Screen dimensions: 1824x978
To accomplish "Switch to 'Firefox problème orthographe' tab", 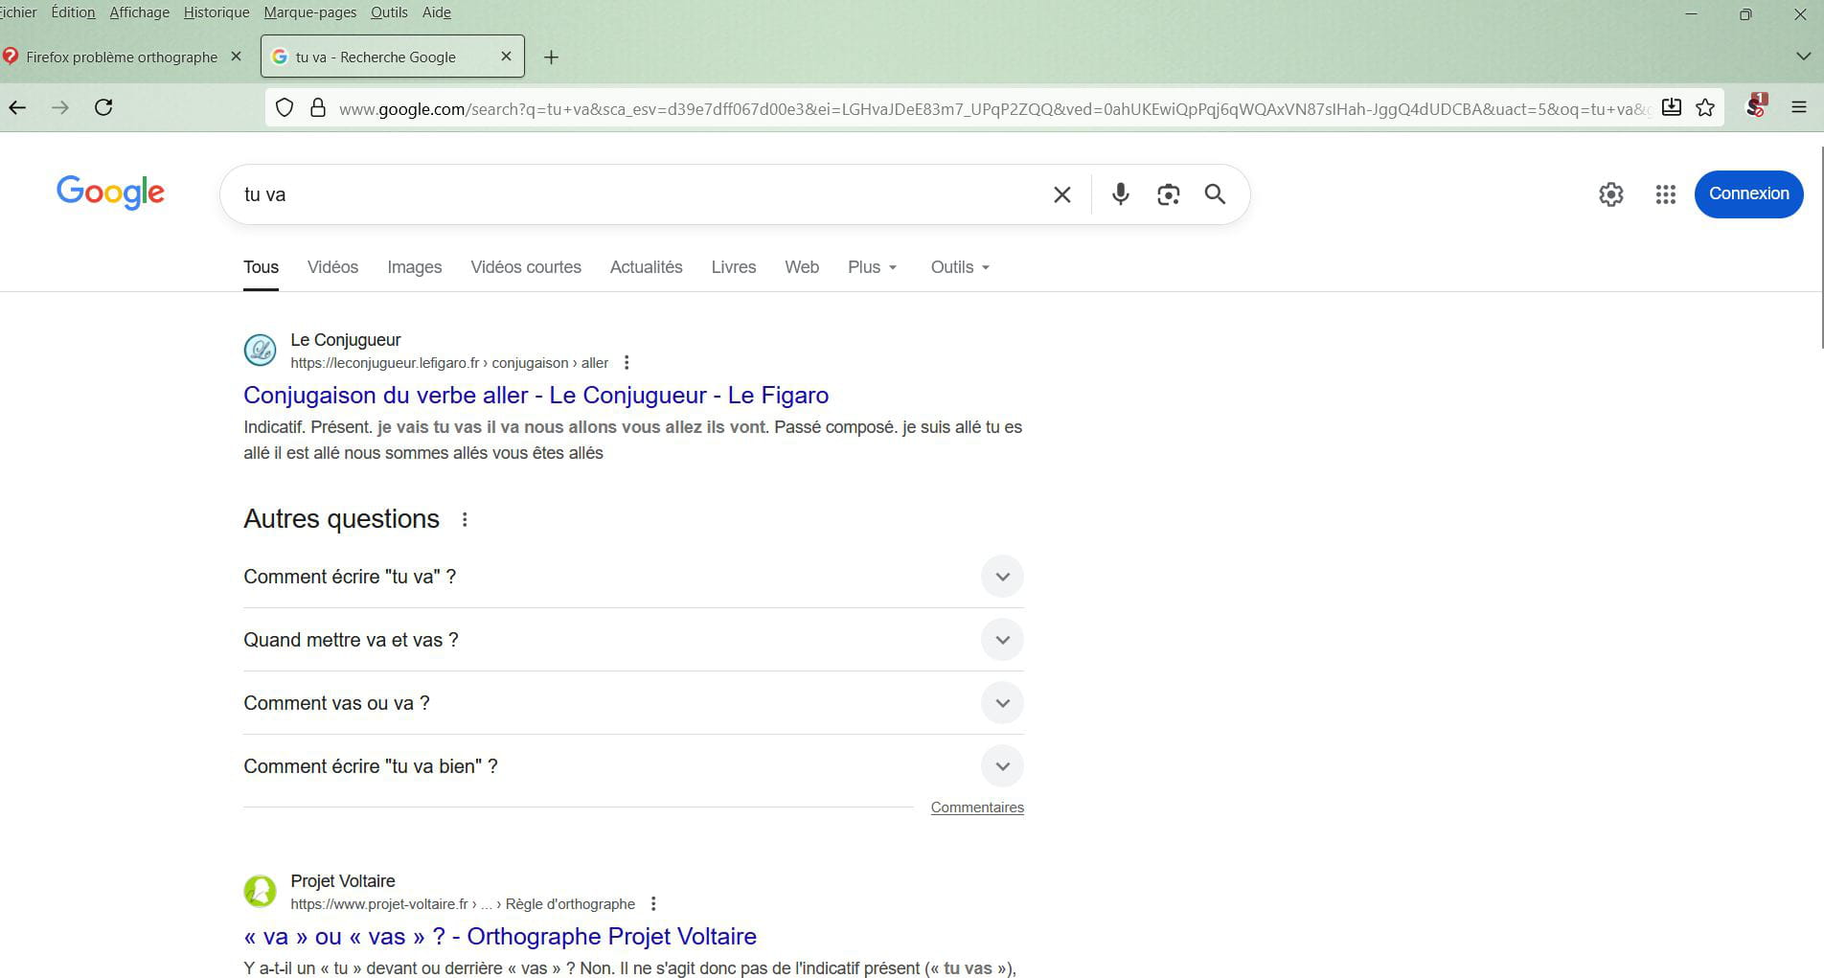I will coord(124,57).
